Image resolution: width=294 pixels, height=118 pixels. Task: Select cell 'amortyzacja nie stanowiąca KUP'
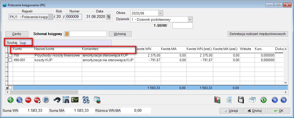click(108, 60)
